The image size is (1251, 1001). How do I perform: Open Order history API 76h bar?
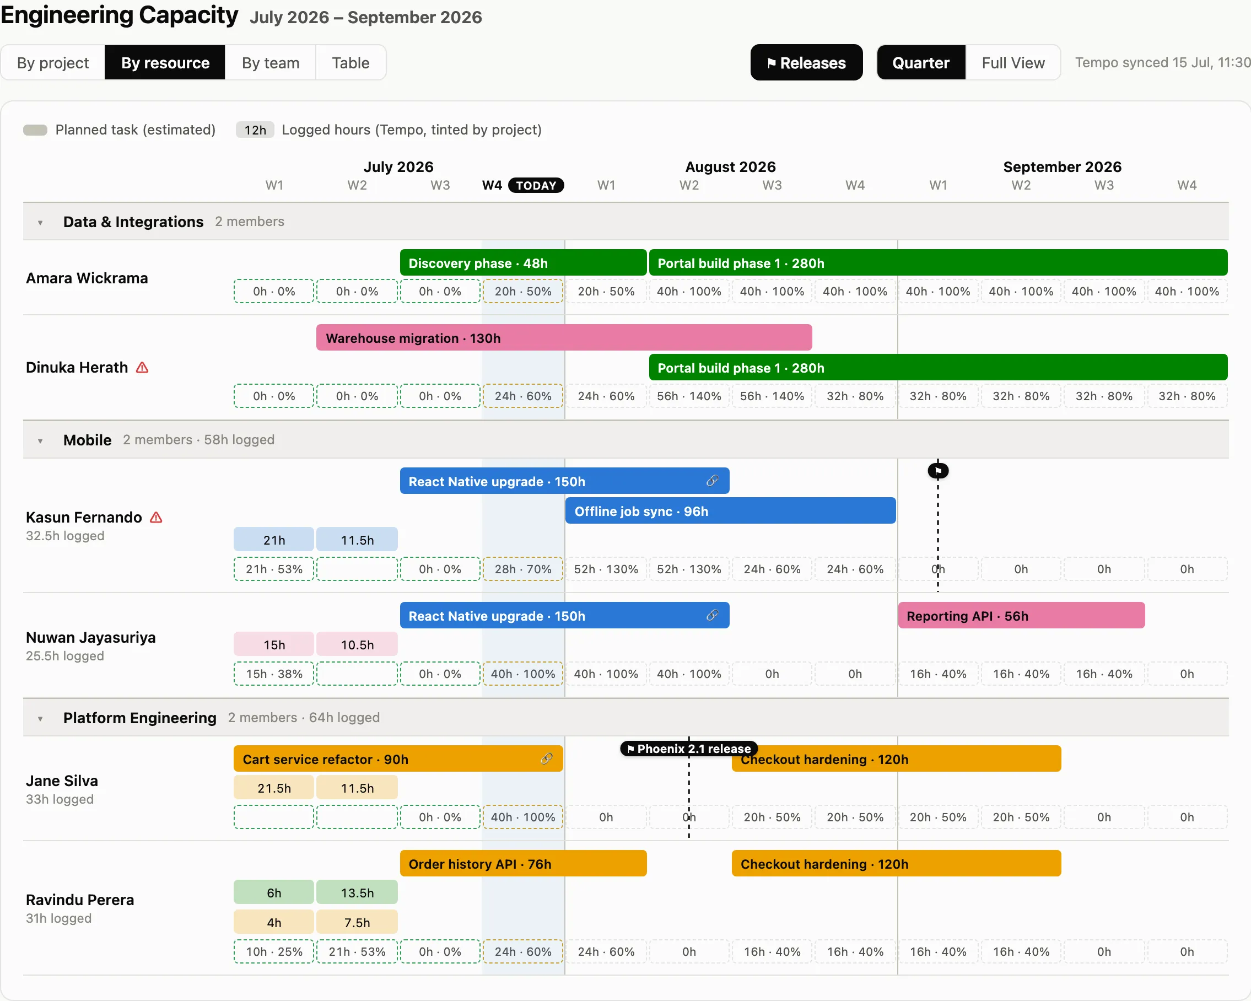tap(523, 863)
